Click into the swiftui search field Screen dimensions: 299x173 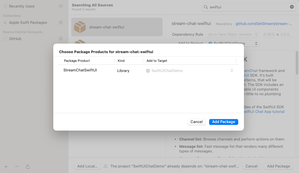(x=247, y=7)
